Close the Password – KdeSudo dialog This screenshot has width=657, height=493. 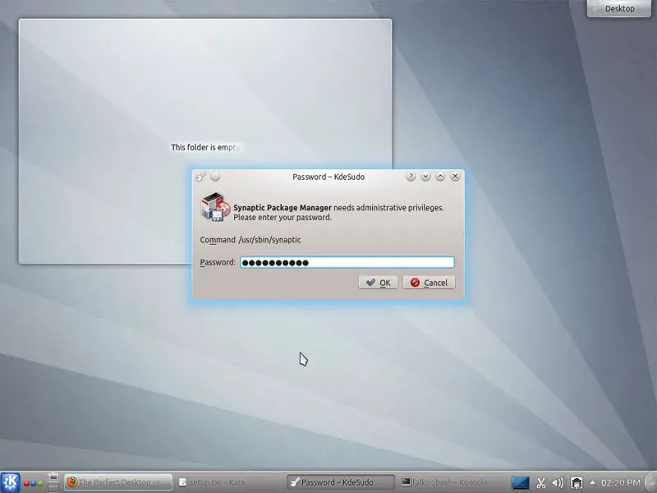(455, 177)
